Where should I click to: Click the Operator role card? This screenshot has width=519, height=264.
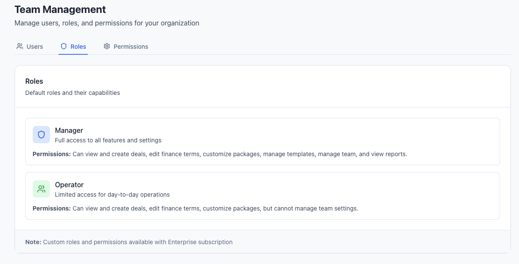click(x=263, y=195)
